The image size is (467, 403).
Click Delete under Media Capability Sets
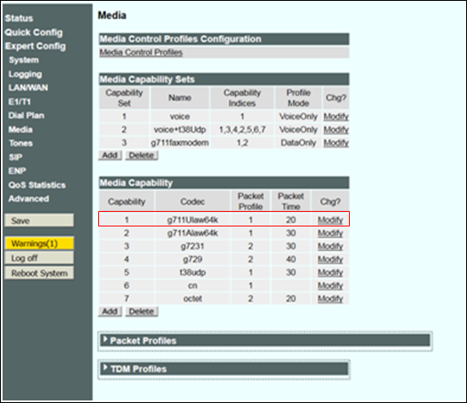(141, 155)
